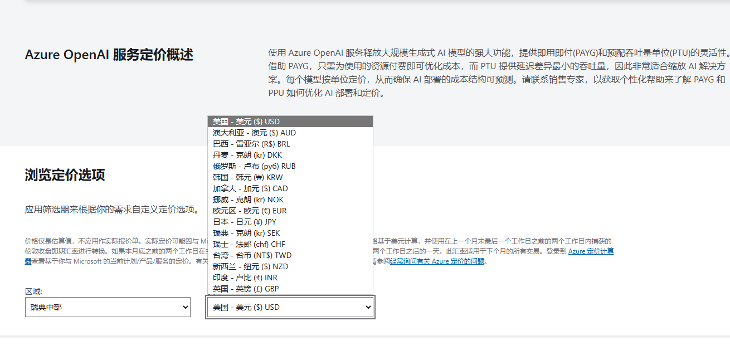Select 挪威 - 克朗 (kr) NOK option

[290, 200]
